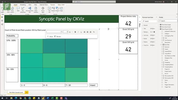Click Value button in text toolbar
Image resolution: width=178 pixels, height=100 pixels.
50,36
